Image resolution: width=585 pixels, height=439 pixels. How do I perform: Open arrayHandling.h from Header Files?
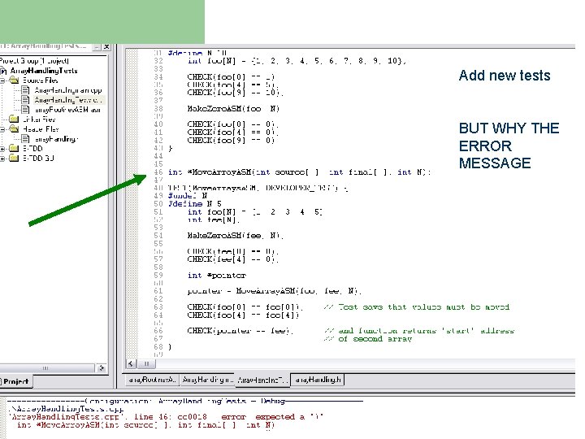56,139
